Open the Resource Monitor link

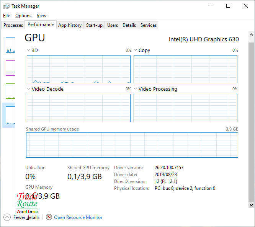click(x=78, y=217)
